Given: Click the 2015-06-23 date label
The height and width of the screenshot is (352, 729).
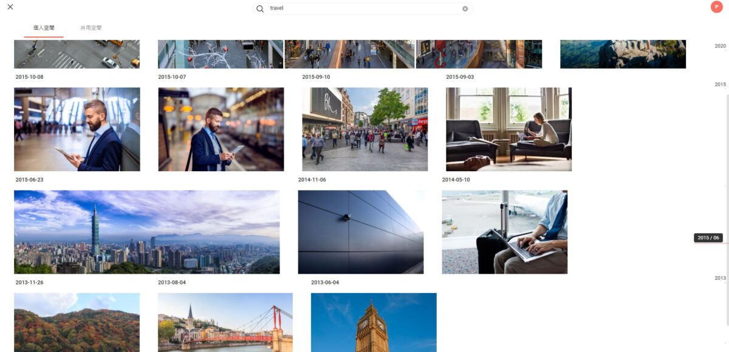Looking at the screenshot, I should pyautogui.click(x=30, y=180).
